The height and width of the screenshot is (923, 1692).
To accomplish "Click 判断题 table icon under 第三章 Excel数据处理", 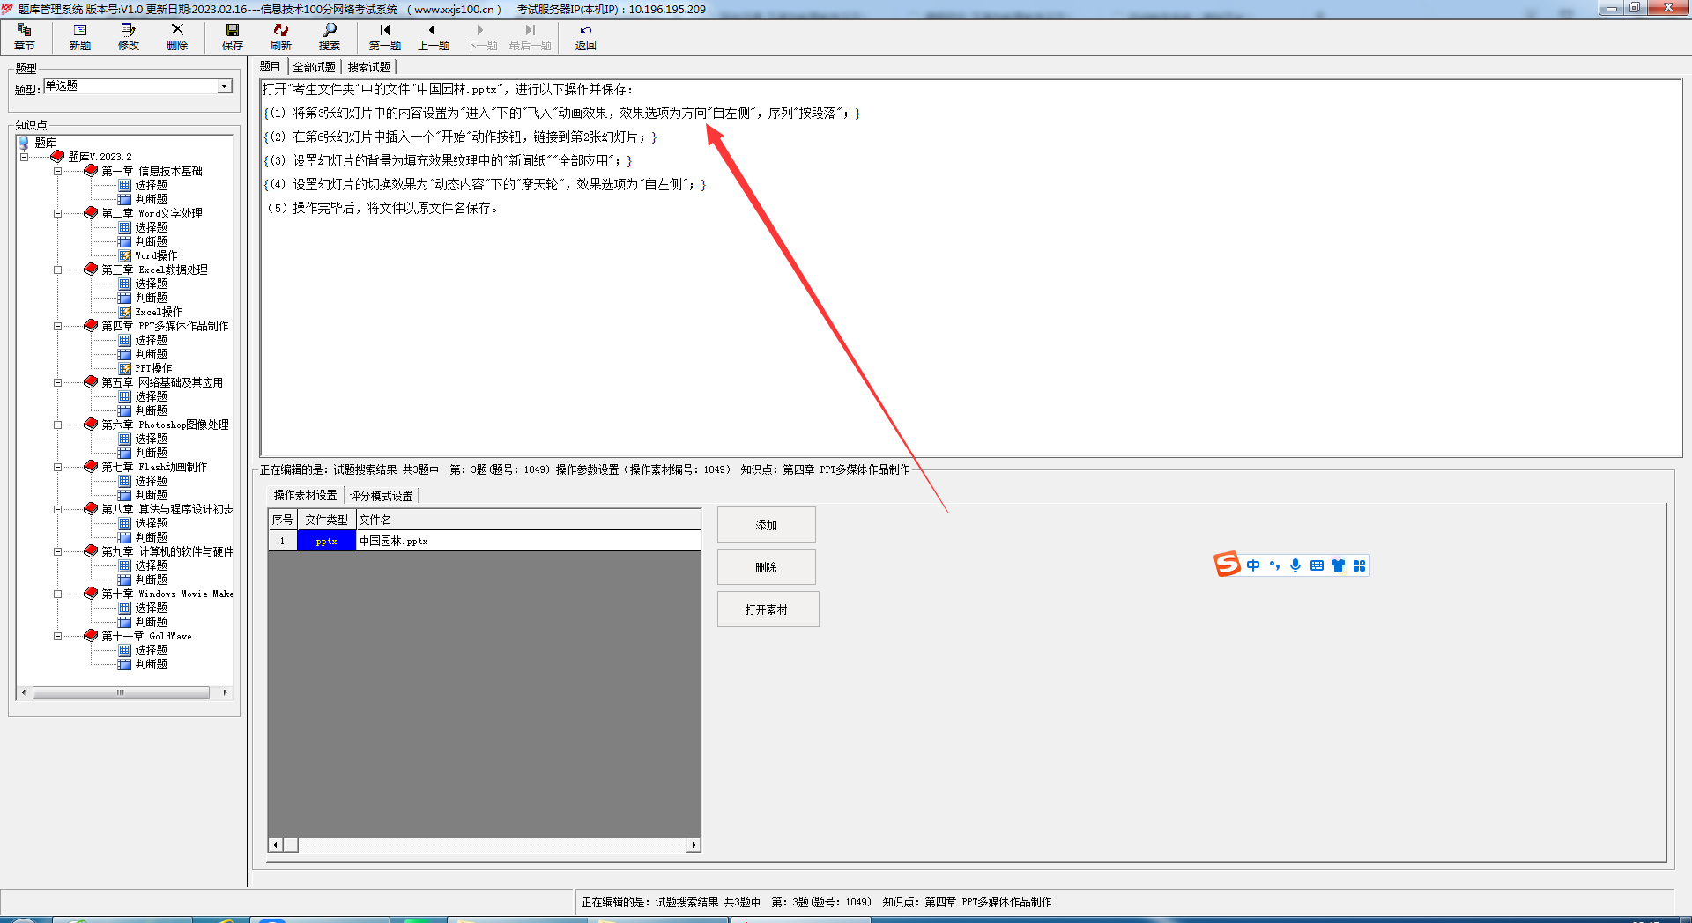I will (x=125, y=298).
